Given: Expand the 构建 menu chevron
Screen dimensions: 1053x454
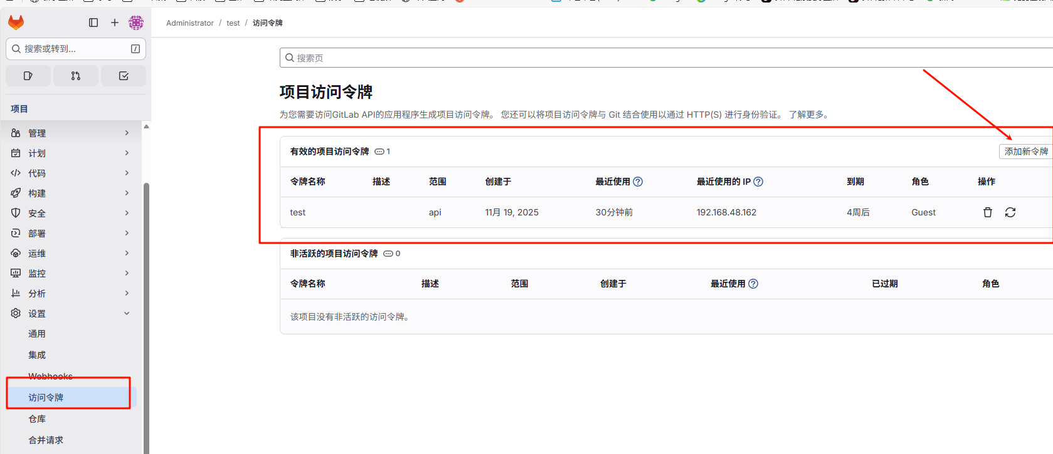Looking at the screenshot, I should click(127, 193).
